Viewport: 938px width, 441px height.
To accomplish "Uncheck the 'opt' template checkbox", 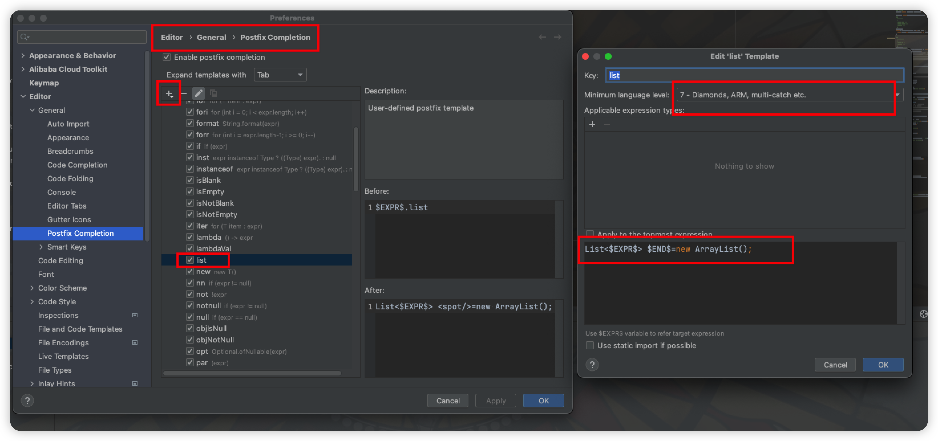I will pyautogui.click(x=190, y=351).
